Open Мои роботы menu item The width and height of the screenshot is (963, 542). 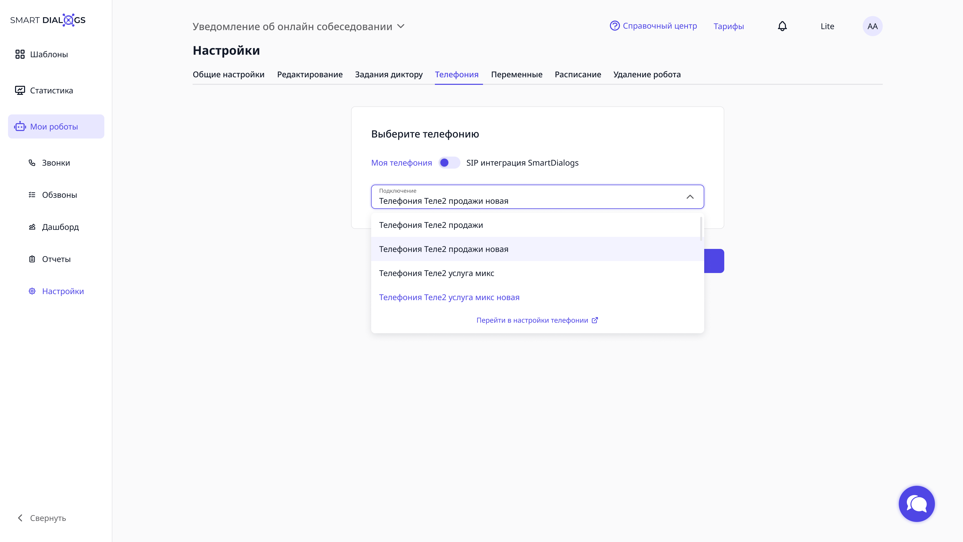[x=56, y=126]
